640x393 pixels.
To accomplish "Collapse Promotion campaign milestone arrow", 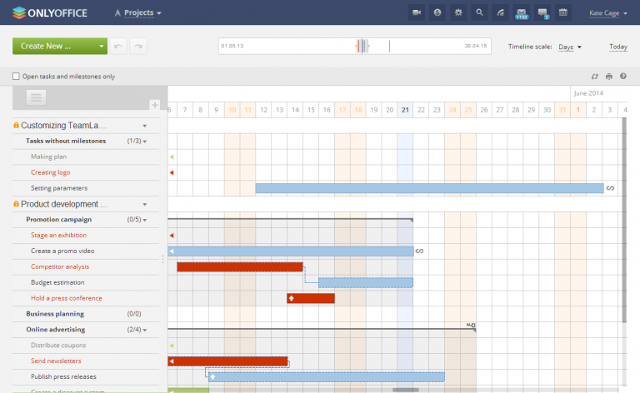I will [145, 220].
